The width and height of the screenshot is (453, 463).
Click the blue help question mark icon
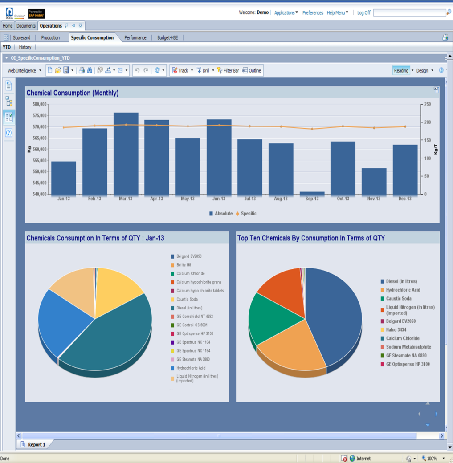pos(441,70)
